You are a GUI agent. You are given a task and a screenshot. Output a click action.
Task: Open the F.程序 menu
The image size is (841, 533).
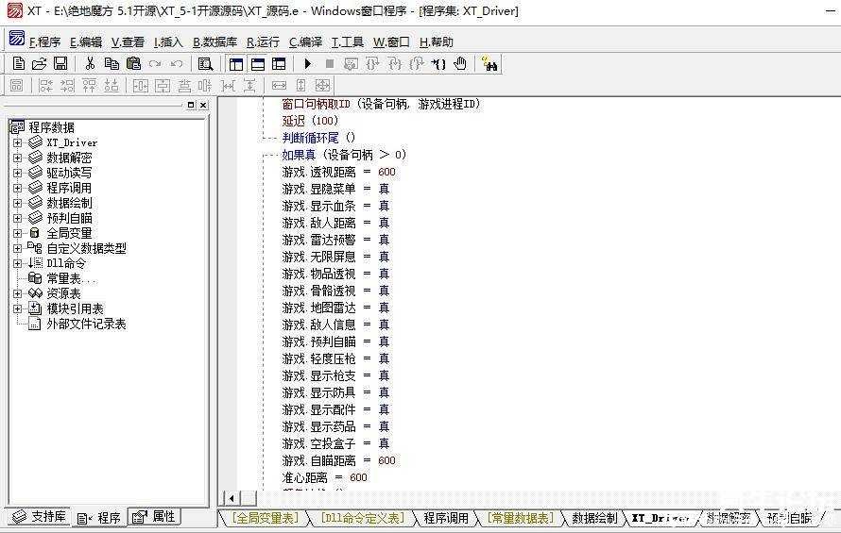(44, 42)
